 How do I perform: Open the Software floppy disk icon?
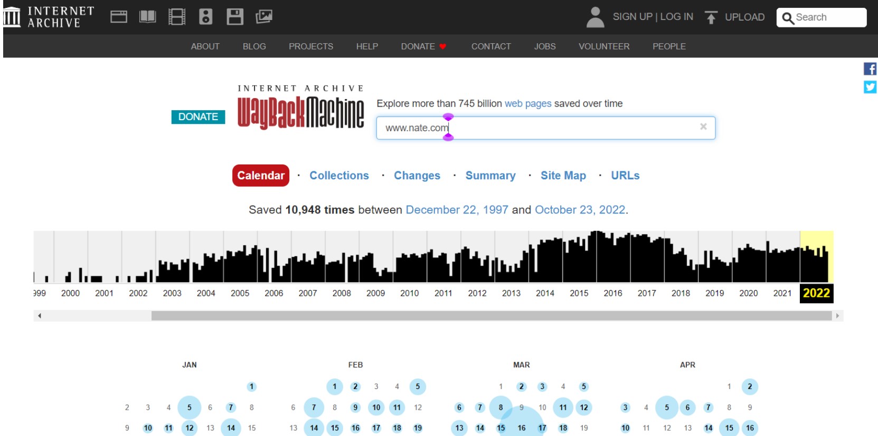click(235, 17)
